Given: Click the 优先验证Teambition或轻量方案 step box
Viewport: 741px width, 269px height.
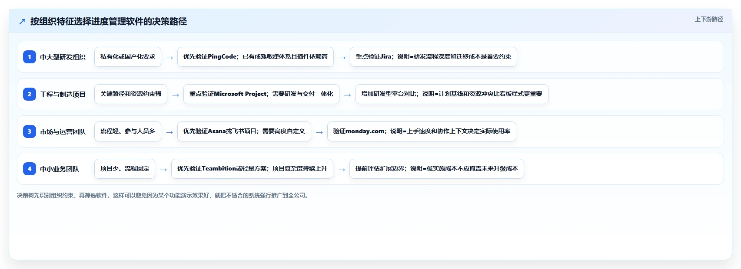Looking at the screenshot, I should pyautogui.click(x=252, y=169).
